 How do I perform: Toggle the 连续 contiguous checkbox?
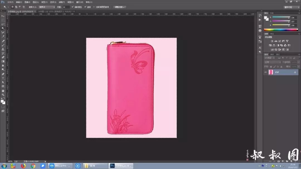click(x=85, y=7)
